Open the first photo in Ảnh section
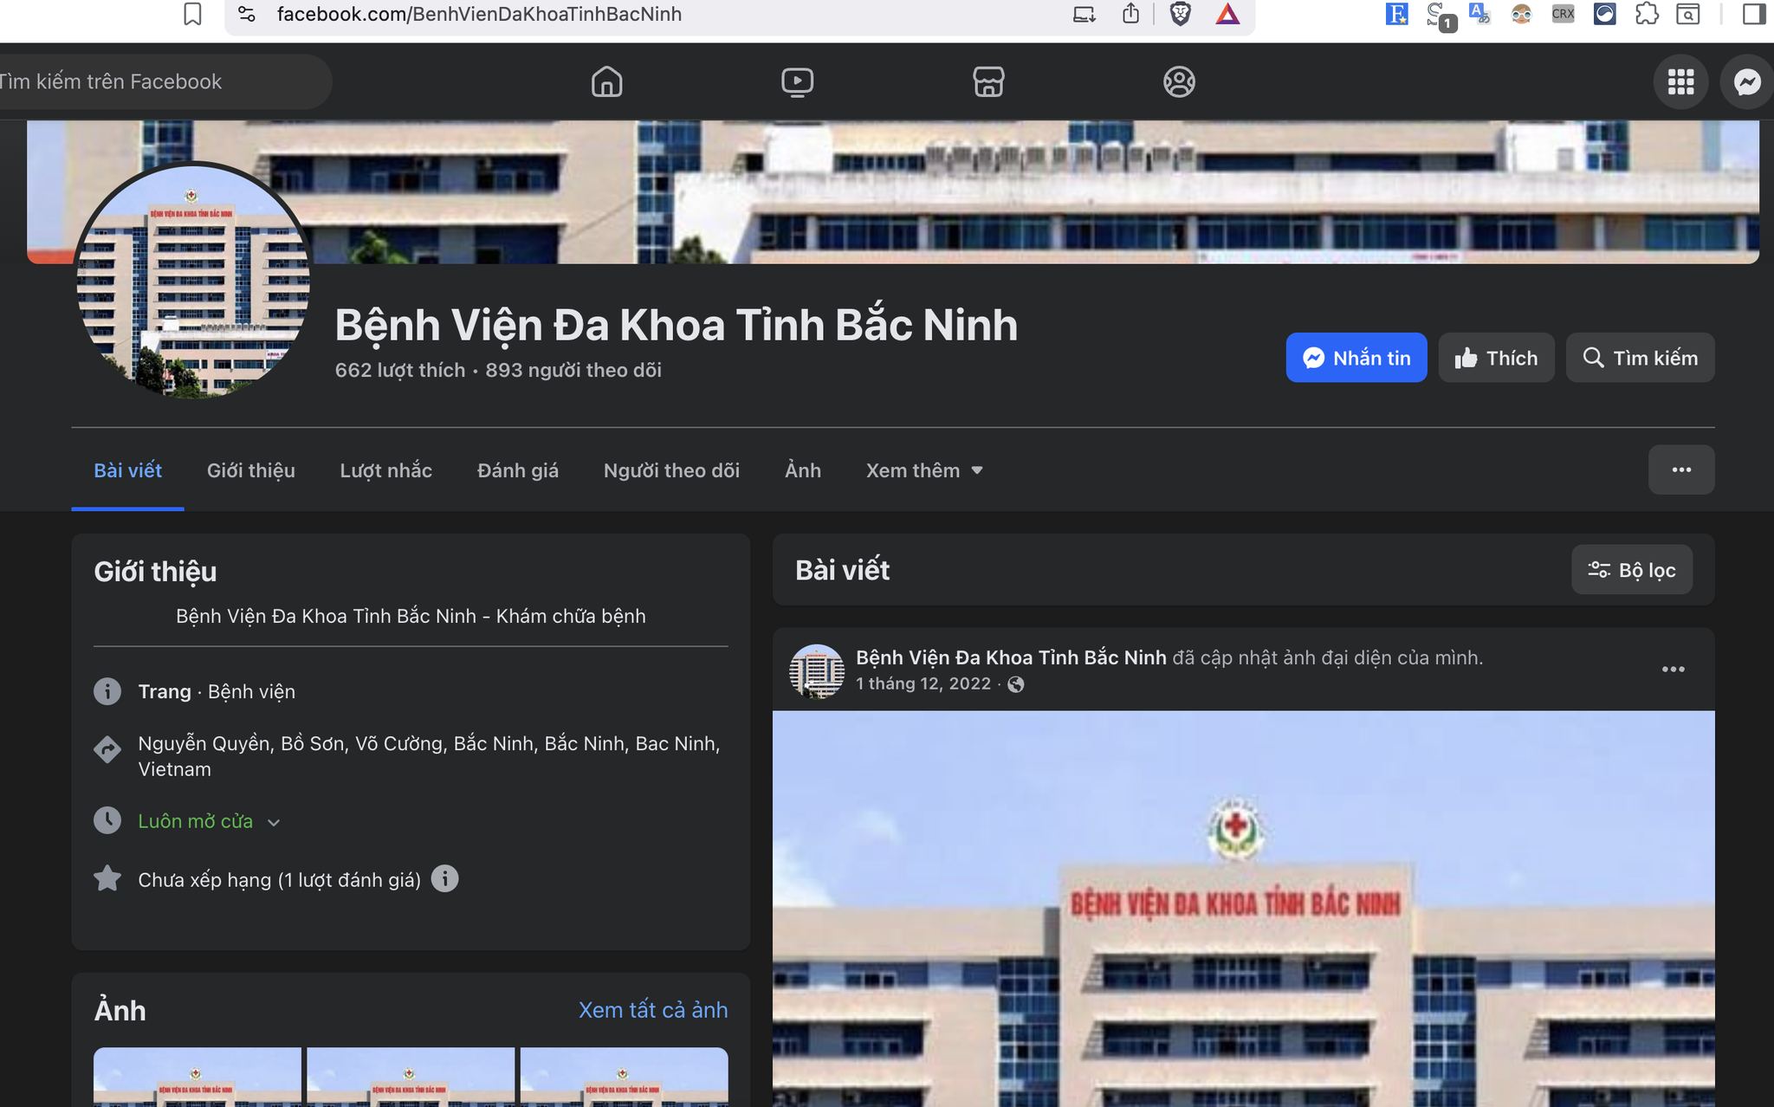Screen dimensions: 1774x1107 click(197, 1077)
